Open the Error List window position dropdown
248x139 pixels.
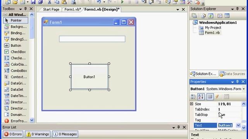pos(174,127)
